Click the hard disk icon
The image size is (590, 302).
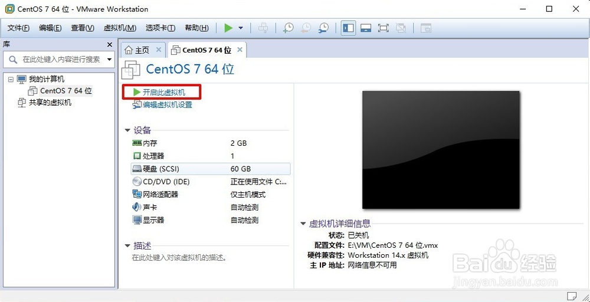(x=137, y=169)
